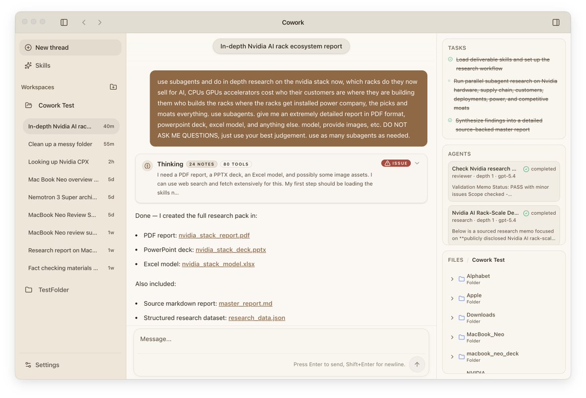586x398 pixels.
Task: Click the red ISSUE badge
Action: click(396, 163)
